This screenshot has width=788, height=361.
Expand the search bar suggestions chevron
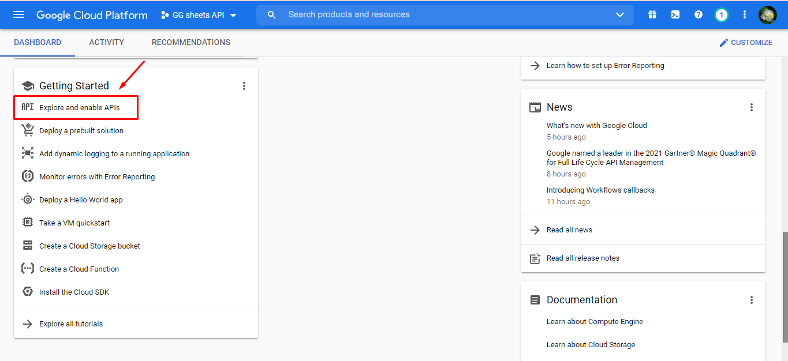(x=619, y=14)
